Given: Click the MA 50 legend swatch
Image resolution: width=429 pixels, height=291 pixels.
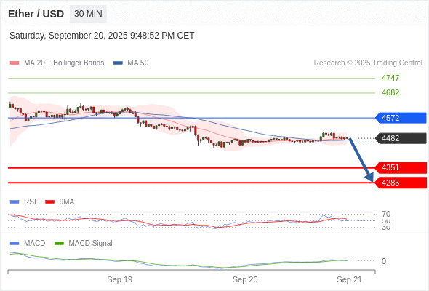Looking at the screenshot, I should tap(118, 63).
